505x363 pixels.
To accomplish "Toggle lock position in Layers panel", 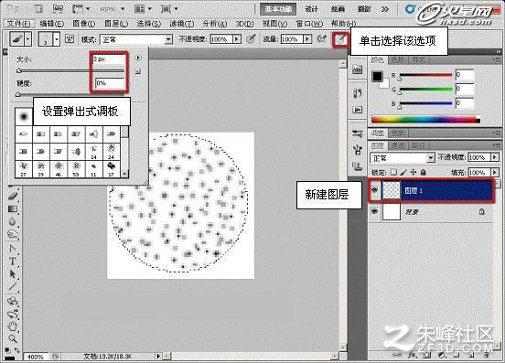I will (414, 172).
